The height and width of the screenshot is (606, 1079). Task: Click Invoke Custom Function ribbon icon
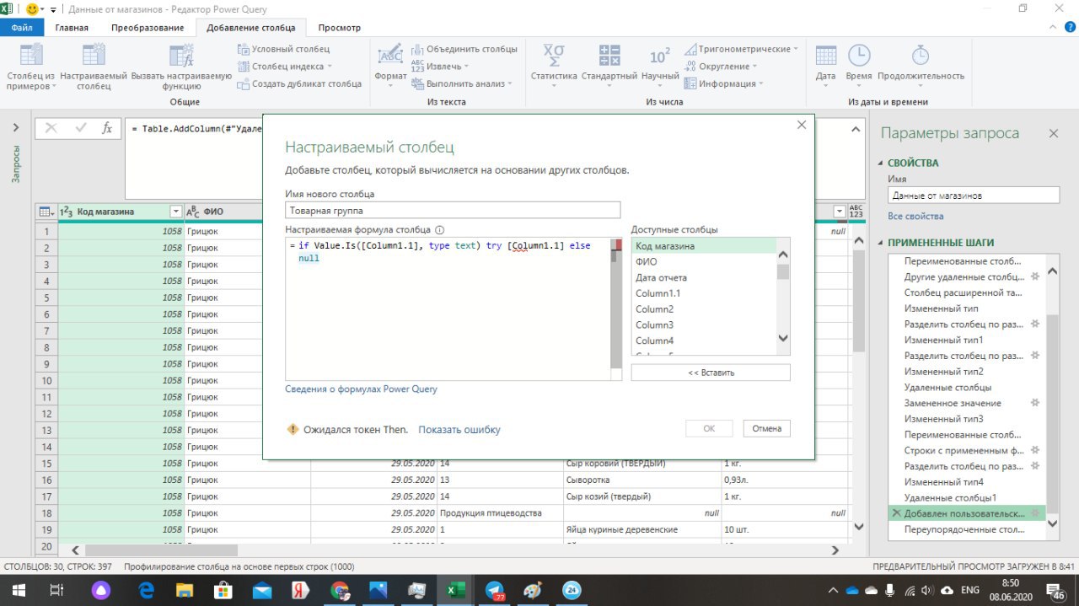(181, 56)
